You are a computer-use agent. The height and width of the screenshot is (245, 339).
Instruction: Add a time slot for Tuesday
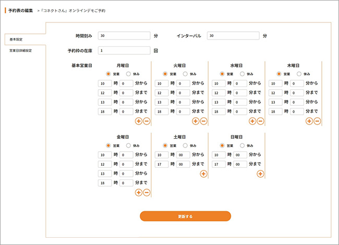[x=196, y=121]
